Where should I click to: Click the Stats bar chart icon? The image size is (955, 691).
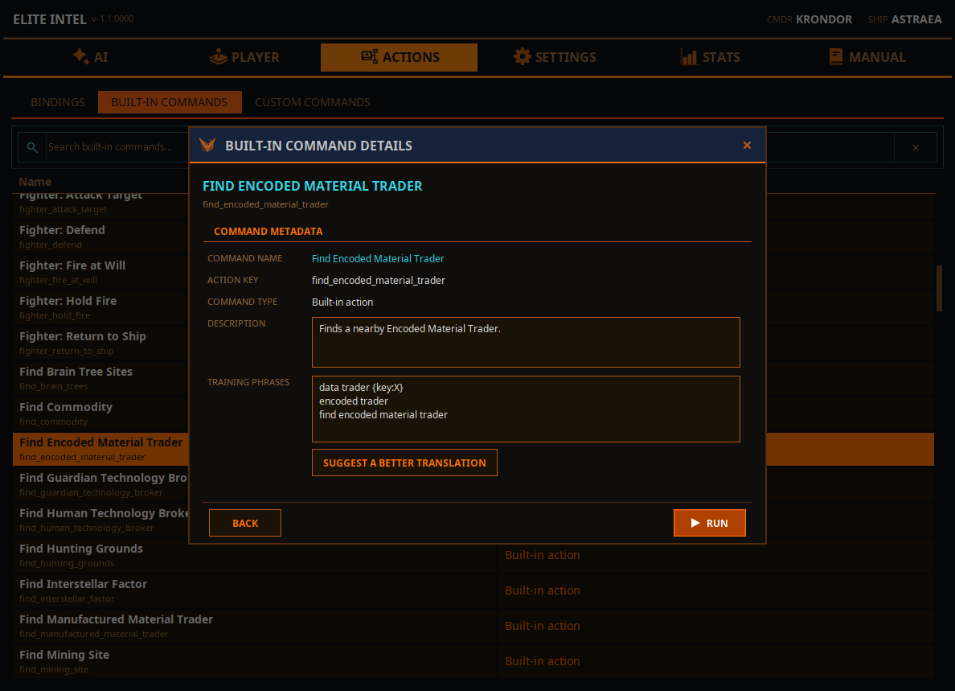(688, 57)
